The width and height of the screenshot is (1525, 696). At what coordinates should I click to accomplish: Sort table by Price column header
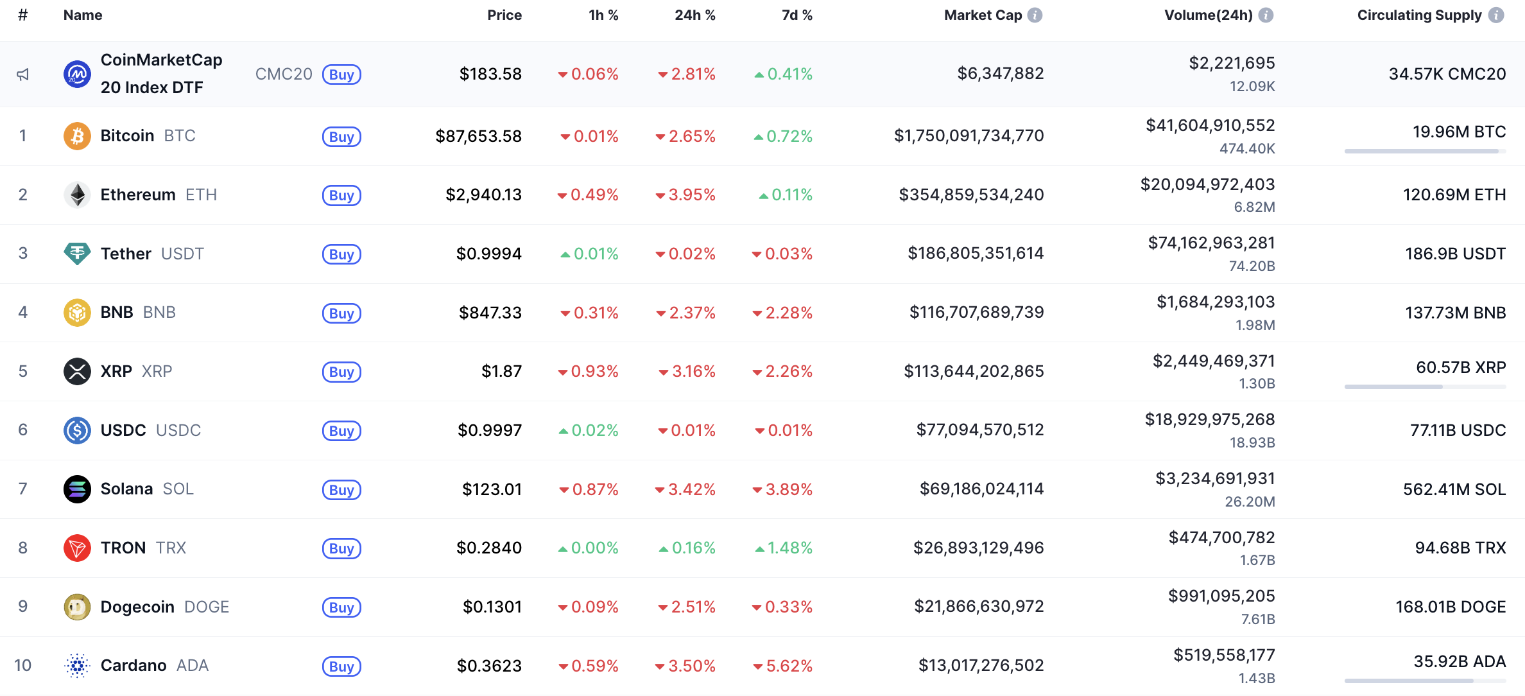[504, 15]
